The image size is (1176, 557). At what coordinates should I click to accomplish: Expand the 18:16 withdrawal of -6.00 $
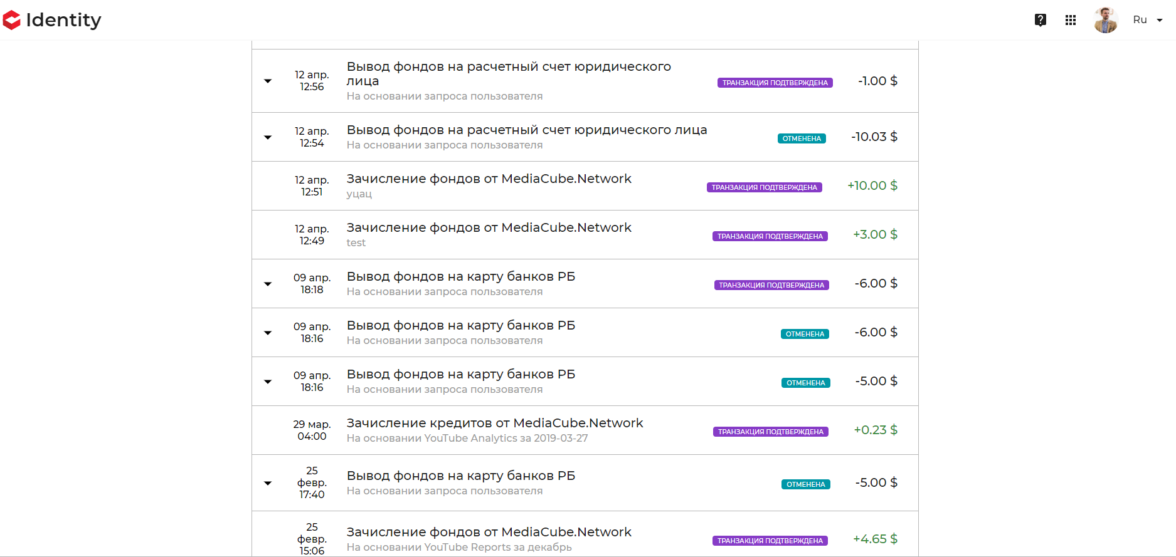268,333
